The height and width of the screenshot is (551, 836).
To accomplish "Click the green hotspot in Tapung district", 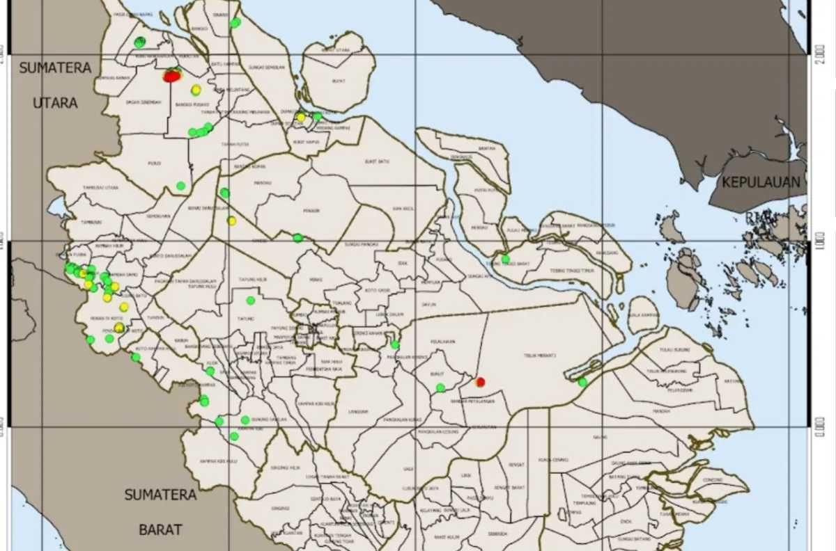I will [250, 301].
